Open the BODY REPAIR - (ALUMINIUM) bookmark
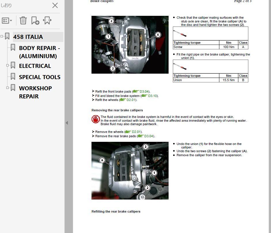Image resolution: width=271 pixels, height=233 pixels. (40, 52)
